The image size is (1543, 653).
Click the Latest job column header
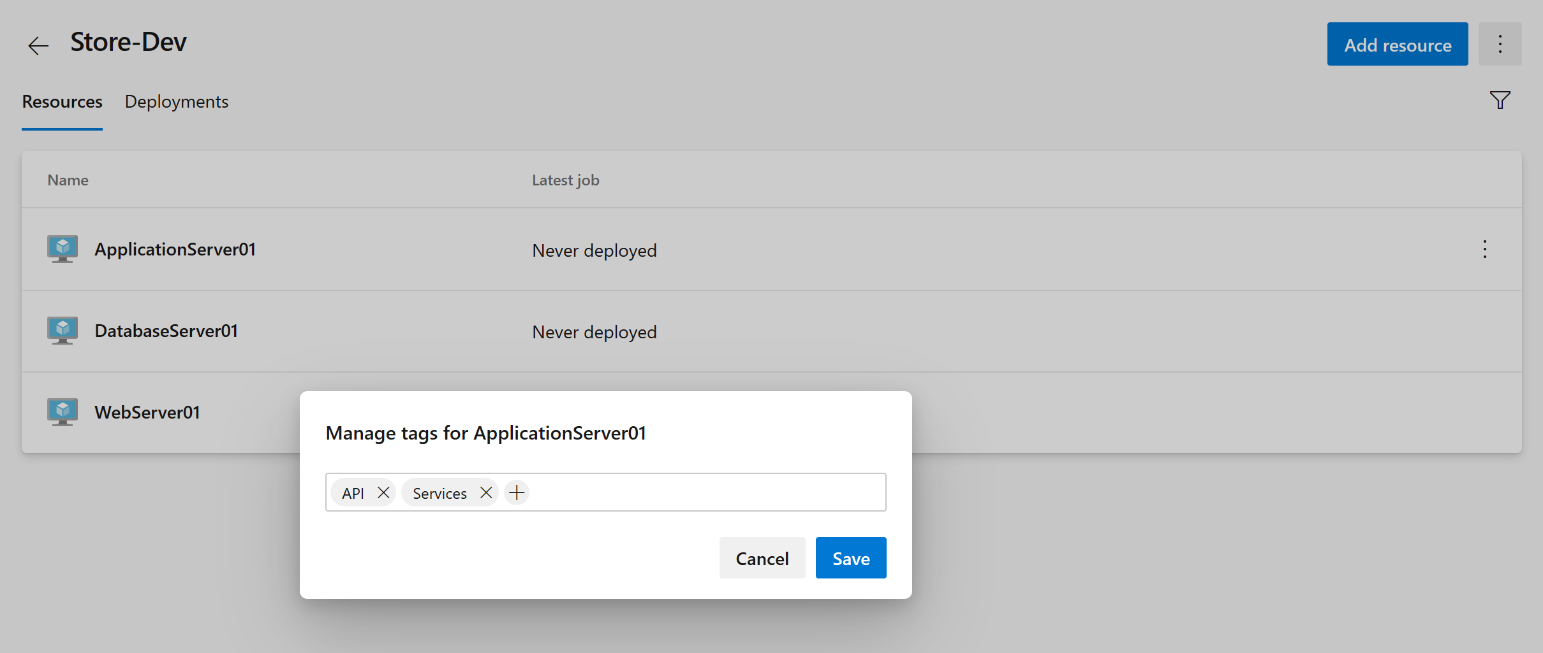click(x=565, y=180)
